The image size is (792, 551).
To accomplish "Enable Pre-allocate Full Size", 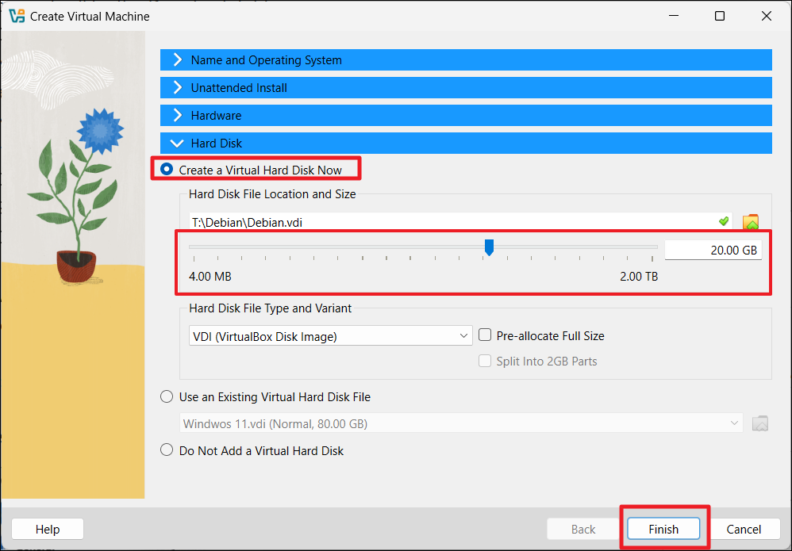I will (x=485, y=335).
